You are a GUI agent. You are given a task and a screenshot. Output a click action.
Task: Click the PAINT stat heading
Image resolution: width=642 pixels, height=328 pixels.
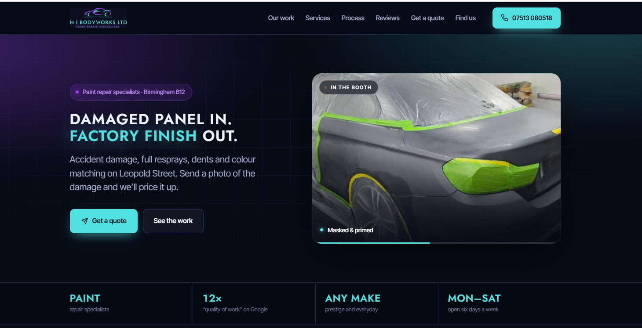click(85, 298)
